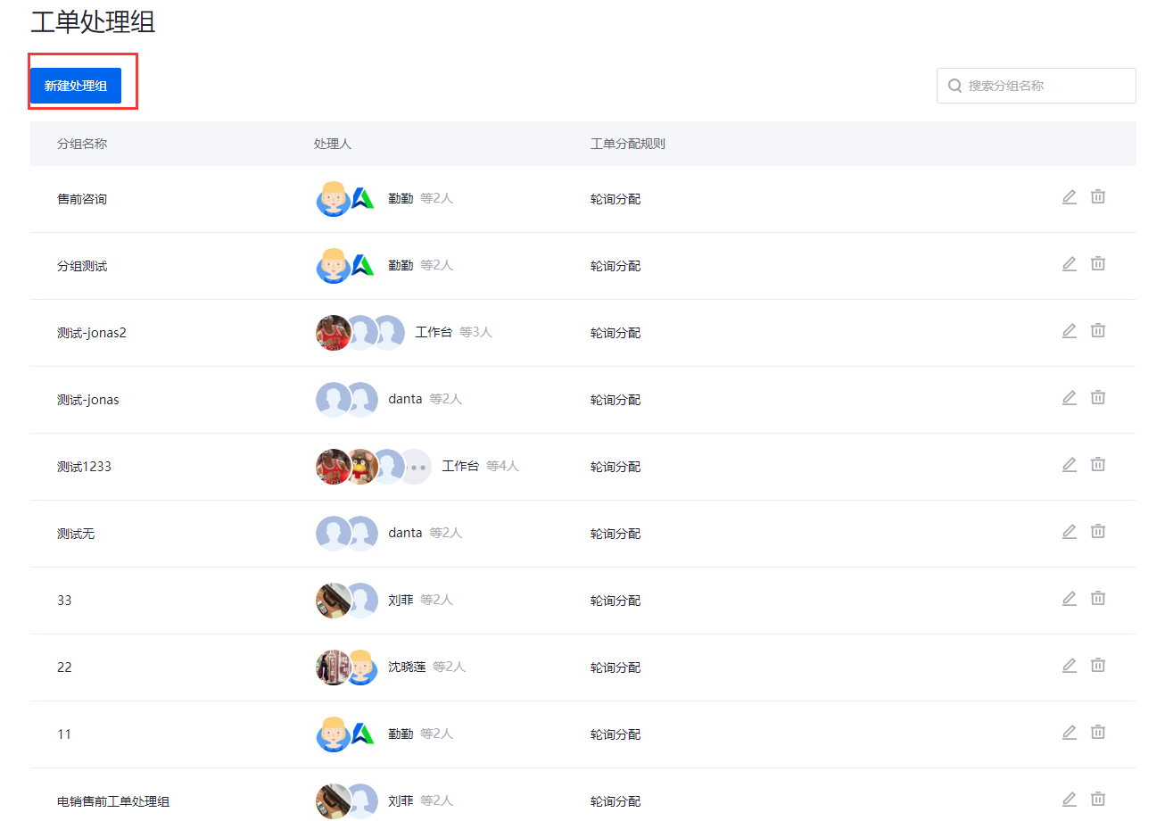
Task: Click trash icon for 测试1233 row
Action: click(x=1097, y=465)
